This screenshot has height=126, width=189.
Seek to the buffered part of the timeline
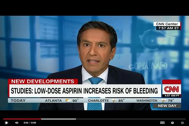[59, 119]
